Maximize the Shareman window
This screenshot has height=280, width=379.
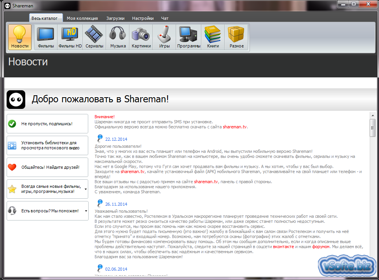354,4
